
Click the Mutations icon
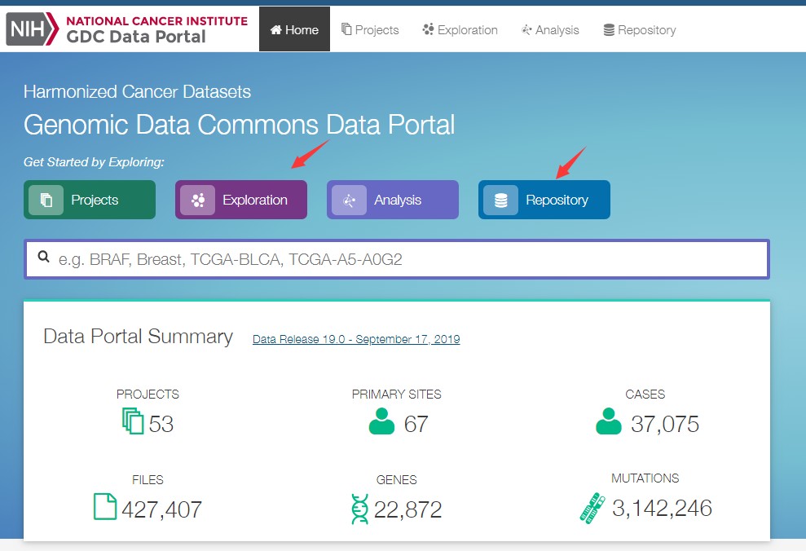coord(592,507)
